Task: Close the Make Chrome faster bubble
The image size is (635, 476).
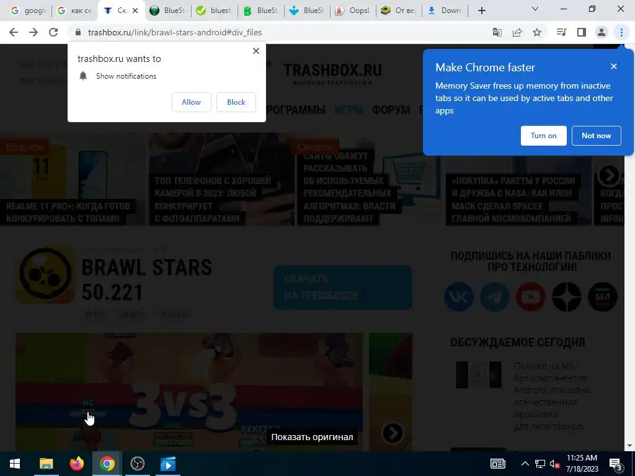Action: [x=614, y=66]
